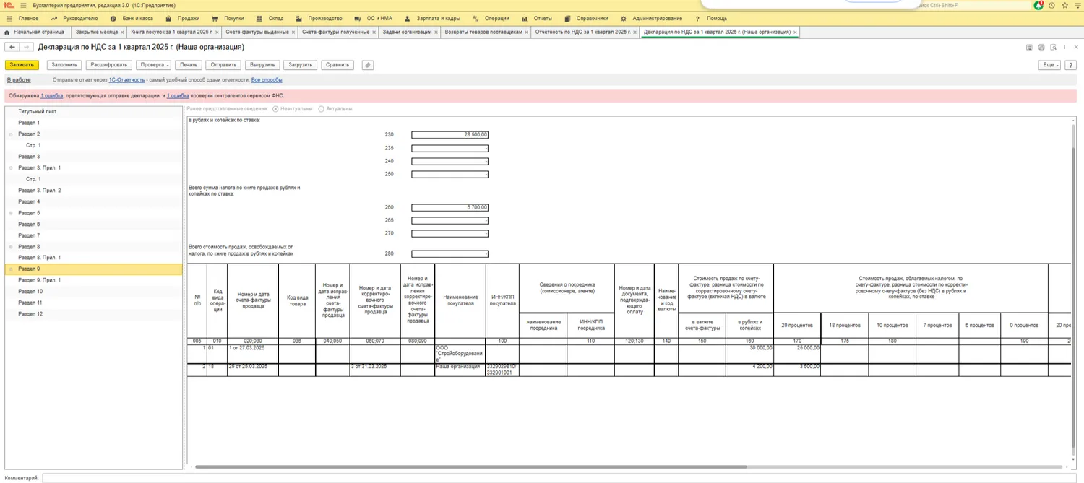Toggle the Раздел 8 tree expander
Screen dimensions: 1084x483
click(11, 247)
